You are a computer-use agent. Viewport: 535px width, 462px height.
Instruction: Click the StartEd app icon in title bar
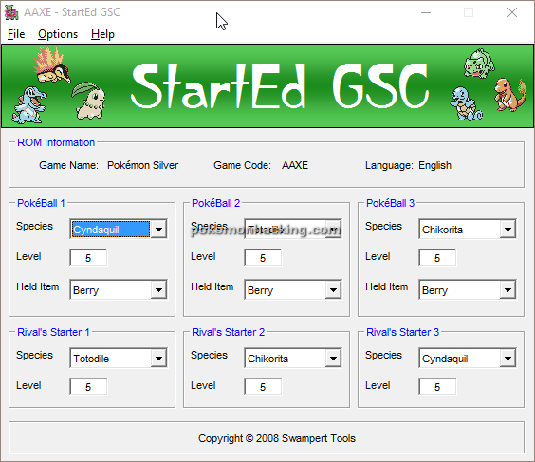click(11, 12)
